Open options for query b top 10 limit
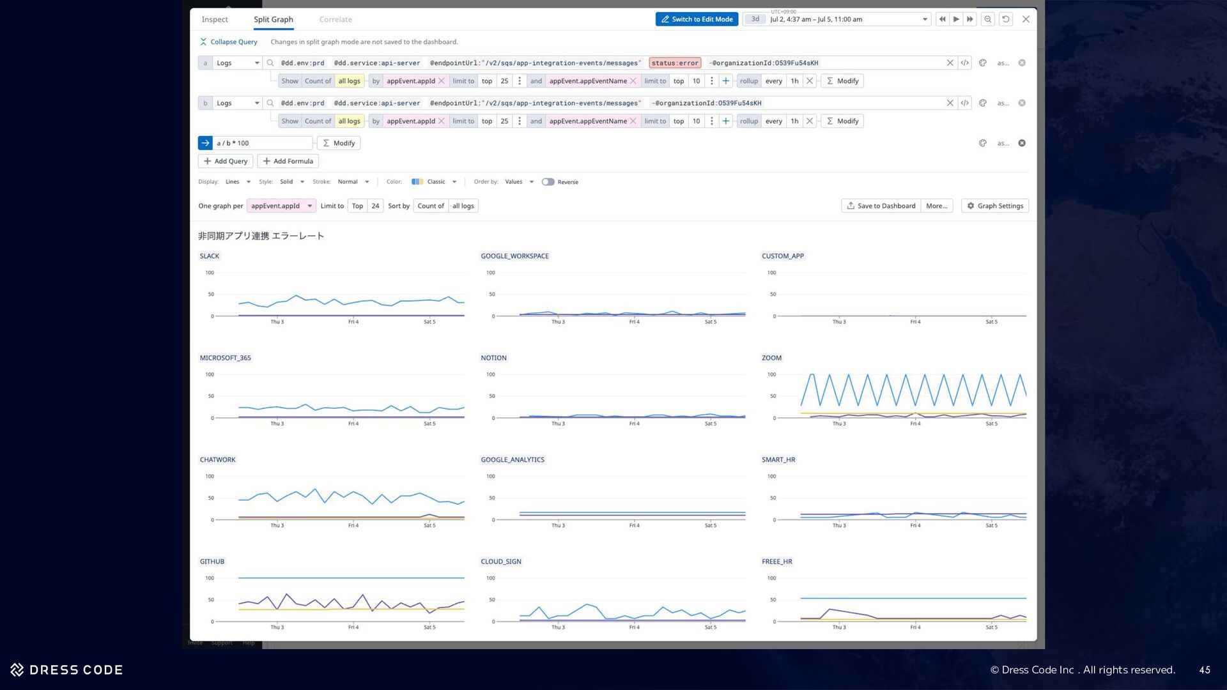1227x690 pixels. (712, 121)
